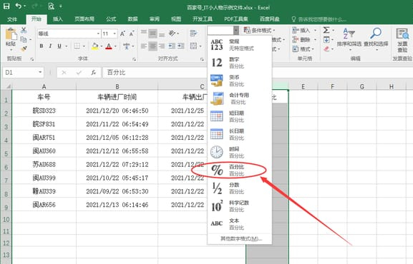This screenshot has width=413, height=264.
Task: Click the top align icon
Action: click(144, 33)
